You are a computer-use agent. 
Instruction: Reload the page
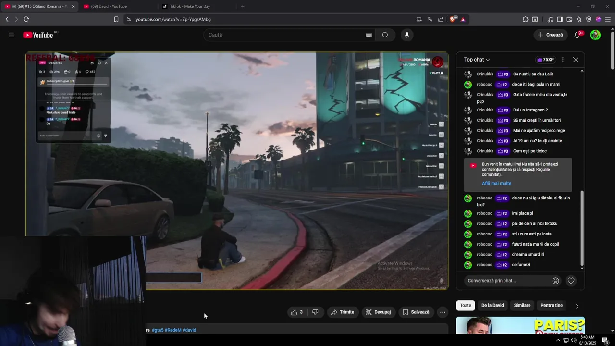26,19
